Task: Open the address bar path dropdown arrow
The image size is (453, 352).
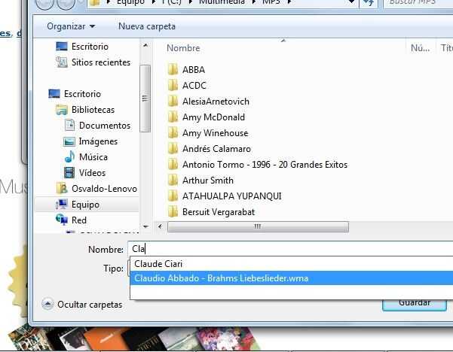Action: (351, 2)
